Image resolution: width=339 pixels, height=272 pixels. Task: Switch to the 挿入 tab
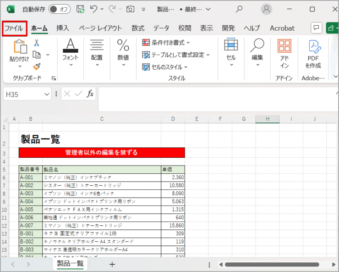[63, 28]
